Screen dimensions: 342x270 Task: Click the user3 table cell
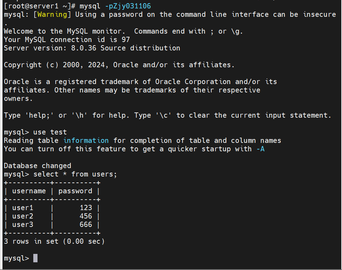23,225
